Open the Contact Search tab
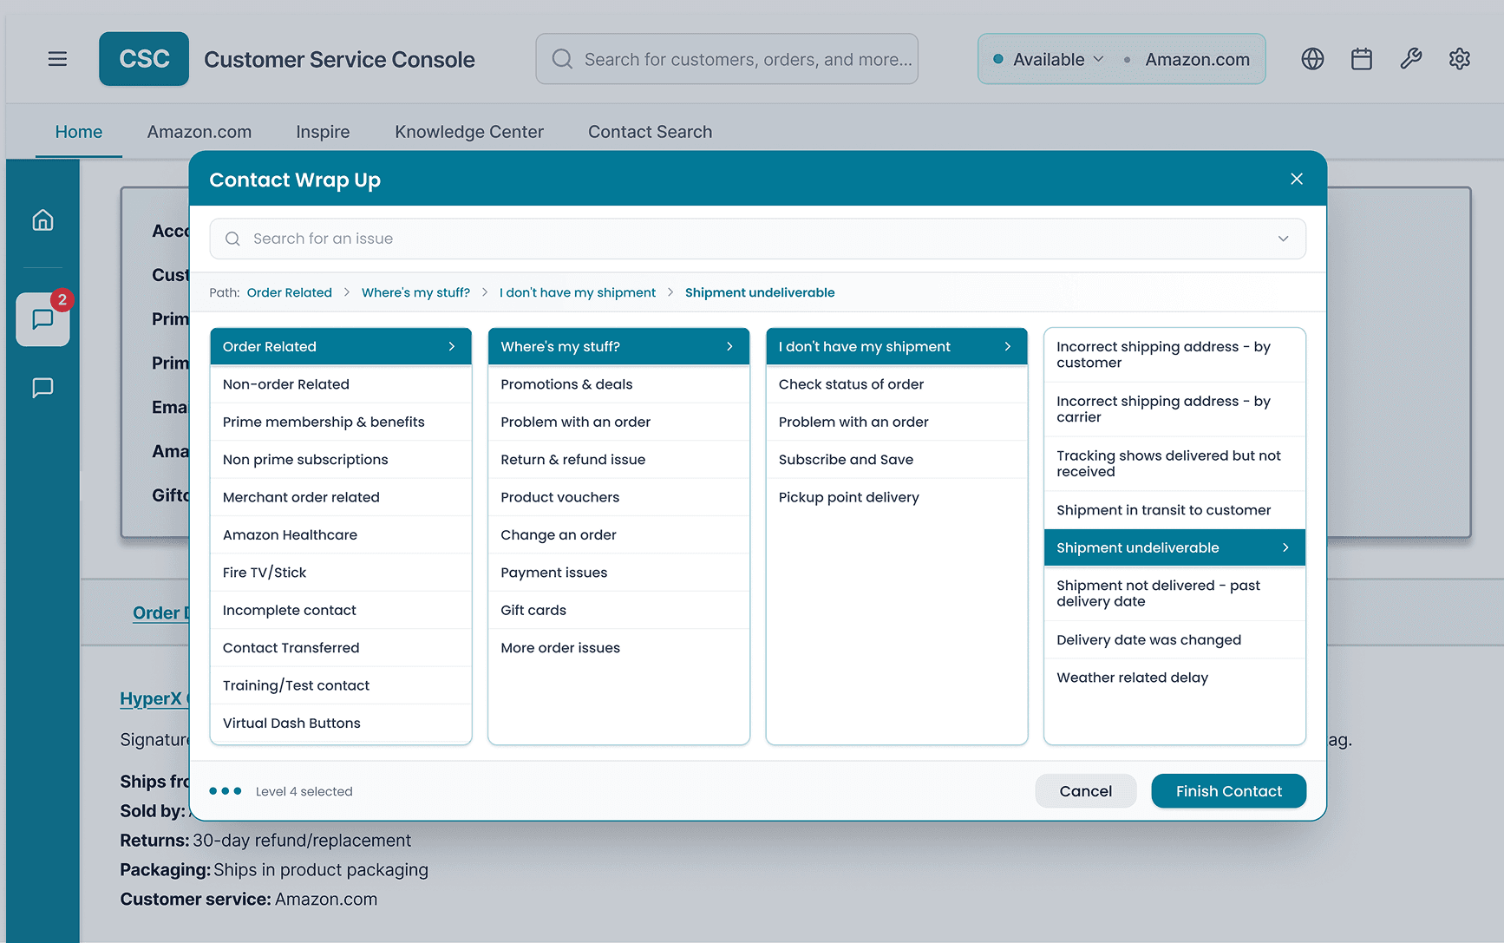The image size is (1504, 943). pos(651,132)
